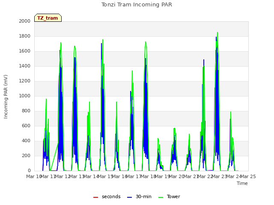274x205 pixels.
Task: Click the Mar 18 x-axis date label
Action: [148, 176]
